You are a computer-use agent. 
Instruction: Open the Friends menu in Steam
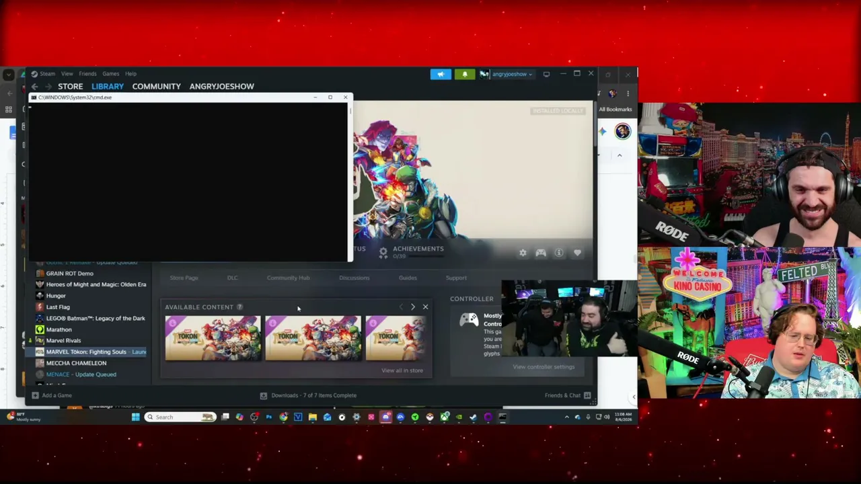coord(87,74)
